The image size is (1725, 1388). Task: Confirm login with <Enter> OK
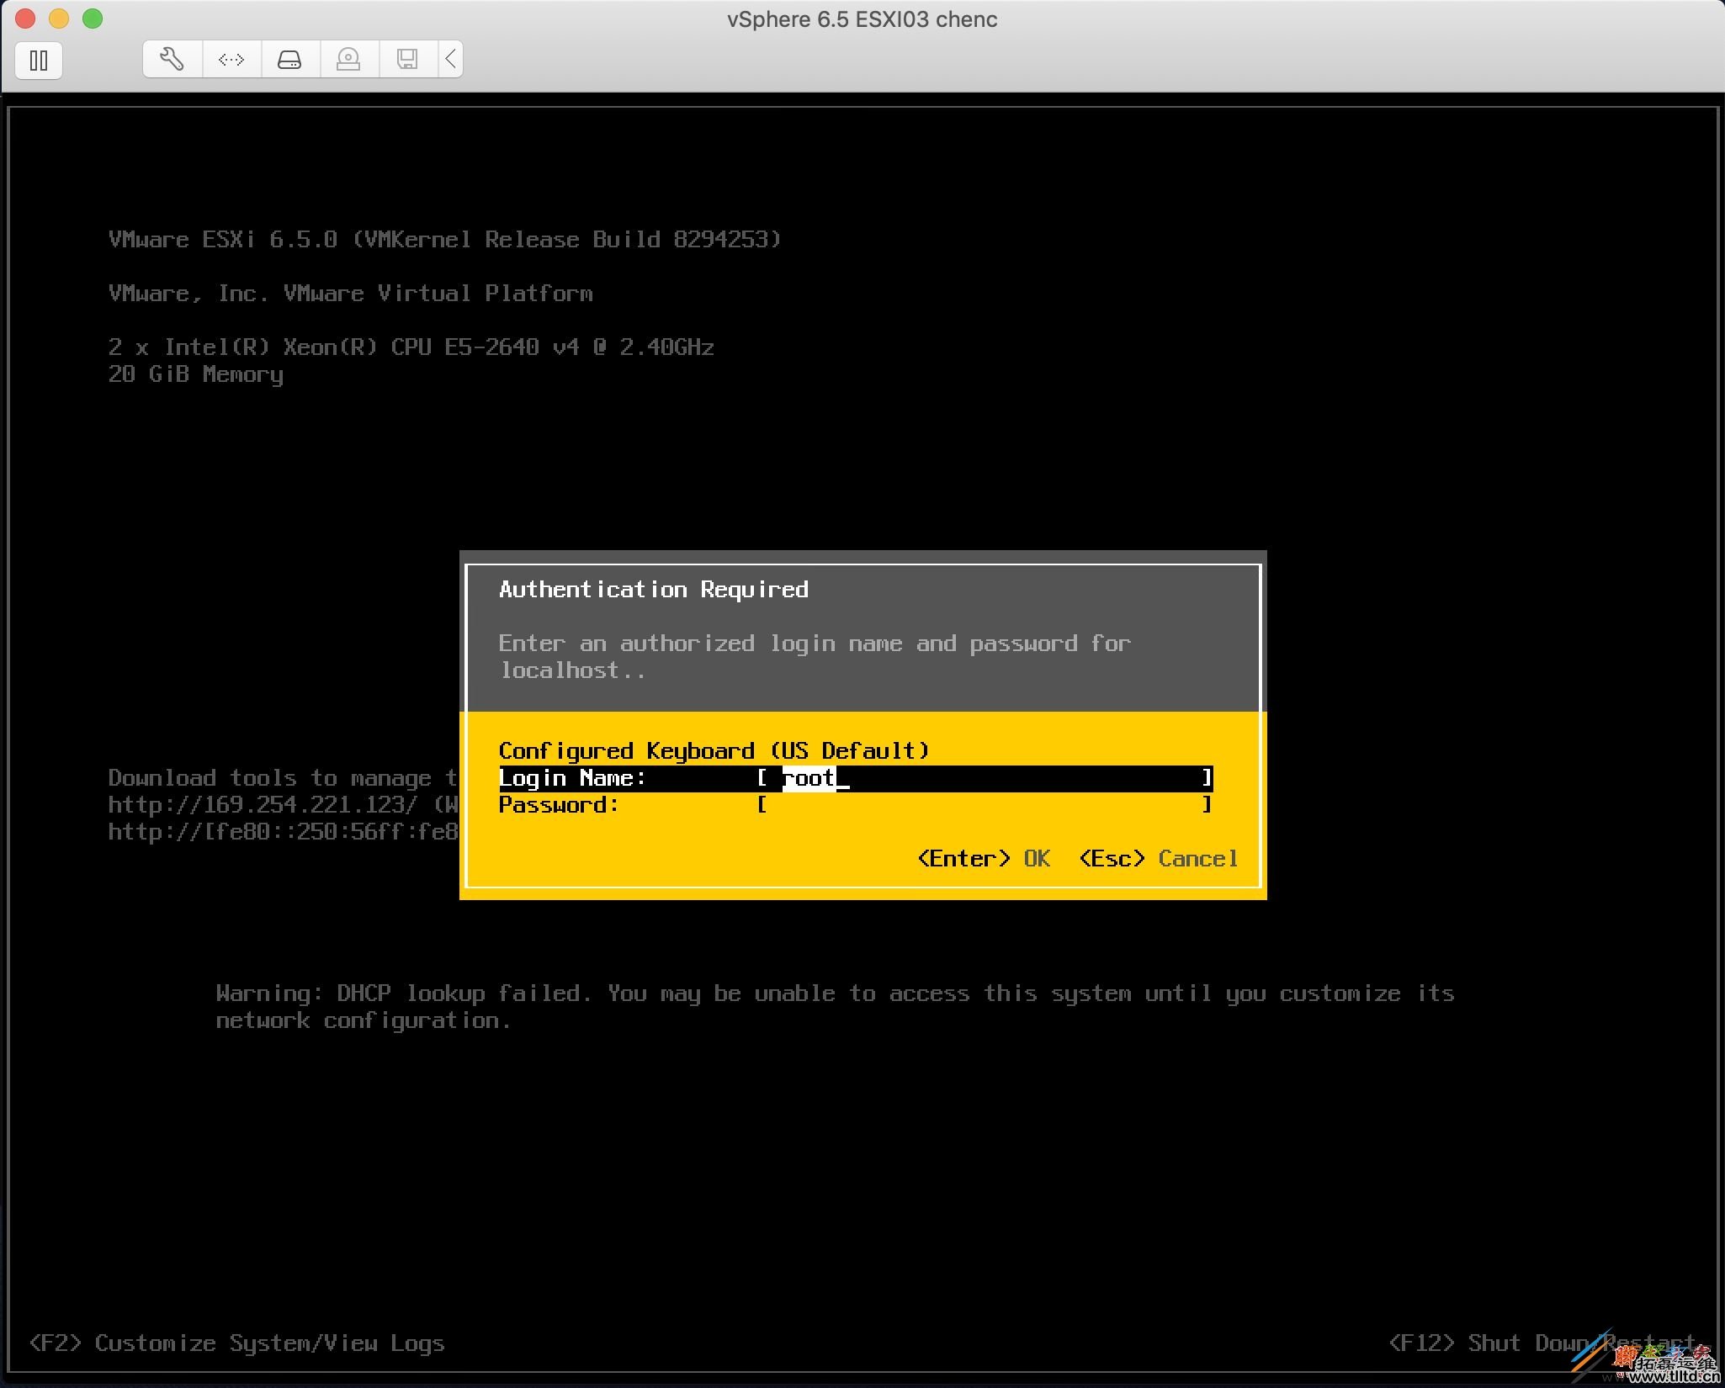click(984, 859)
